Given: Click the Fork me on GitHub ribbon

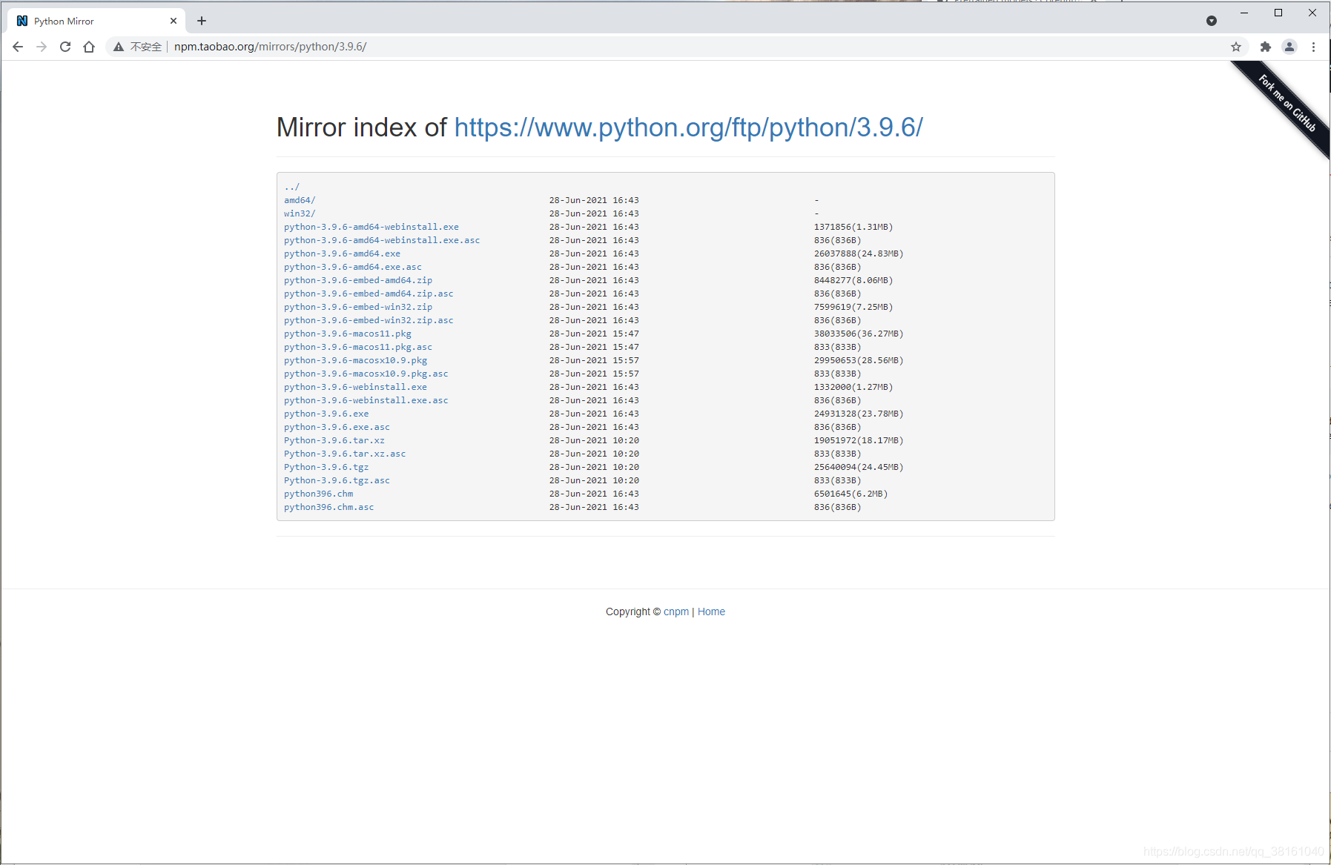Looking at the screenshot, I should tap(1287, 104).
